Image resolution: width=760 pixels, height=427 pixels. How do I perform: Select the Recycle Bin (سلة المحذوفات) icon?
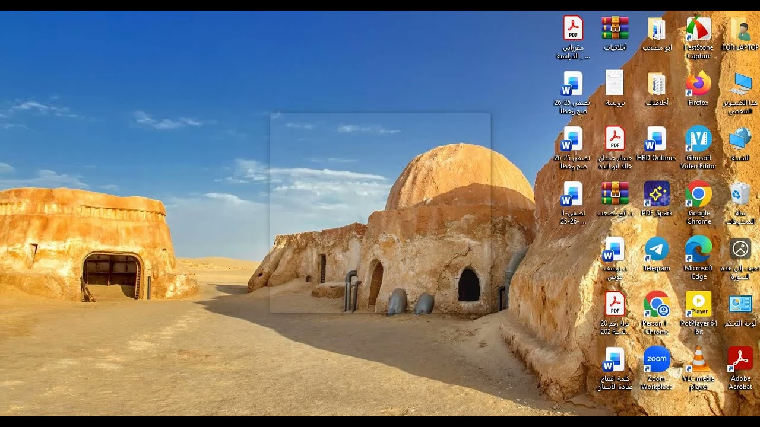(740, 203)
